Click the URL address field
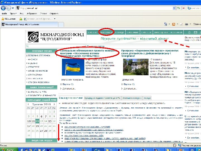Image resolution: width=201 pixels, height=151 pixels. click(x=96, y=8)
